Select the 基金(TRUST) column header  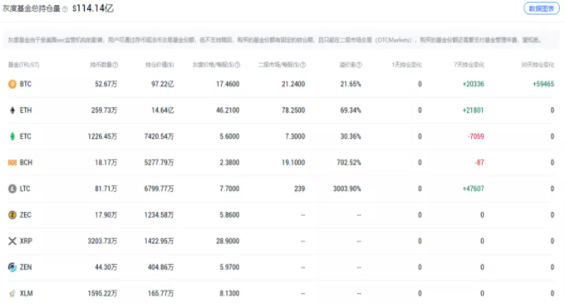coord(24,65)
